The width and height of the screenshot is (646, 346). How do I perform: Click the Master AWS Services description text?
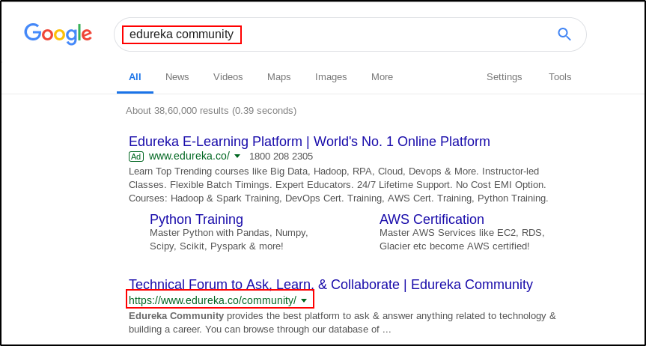[x=462, y=240]
